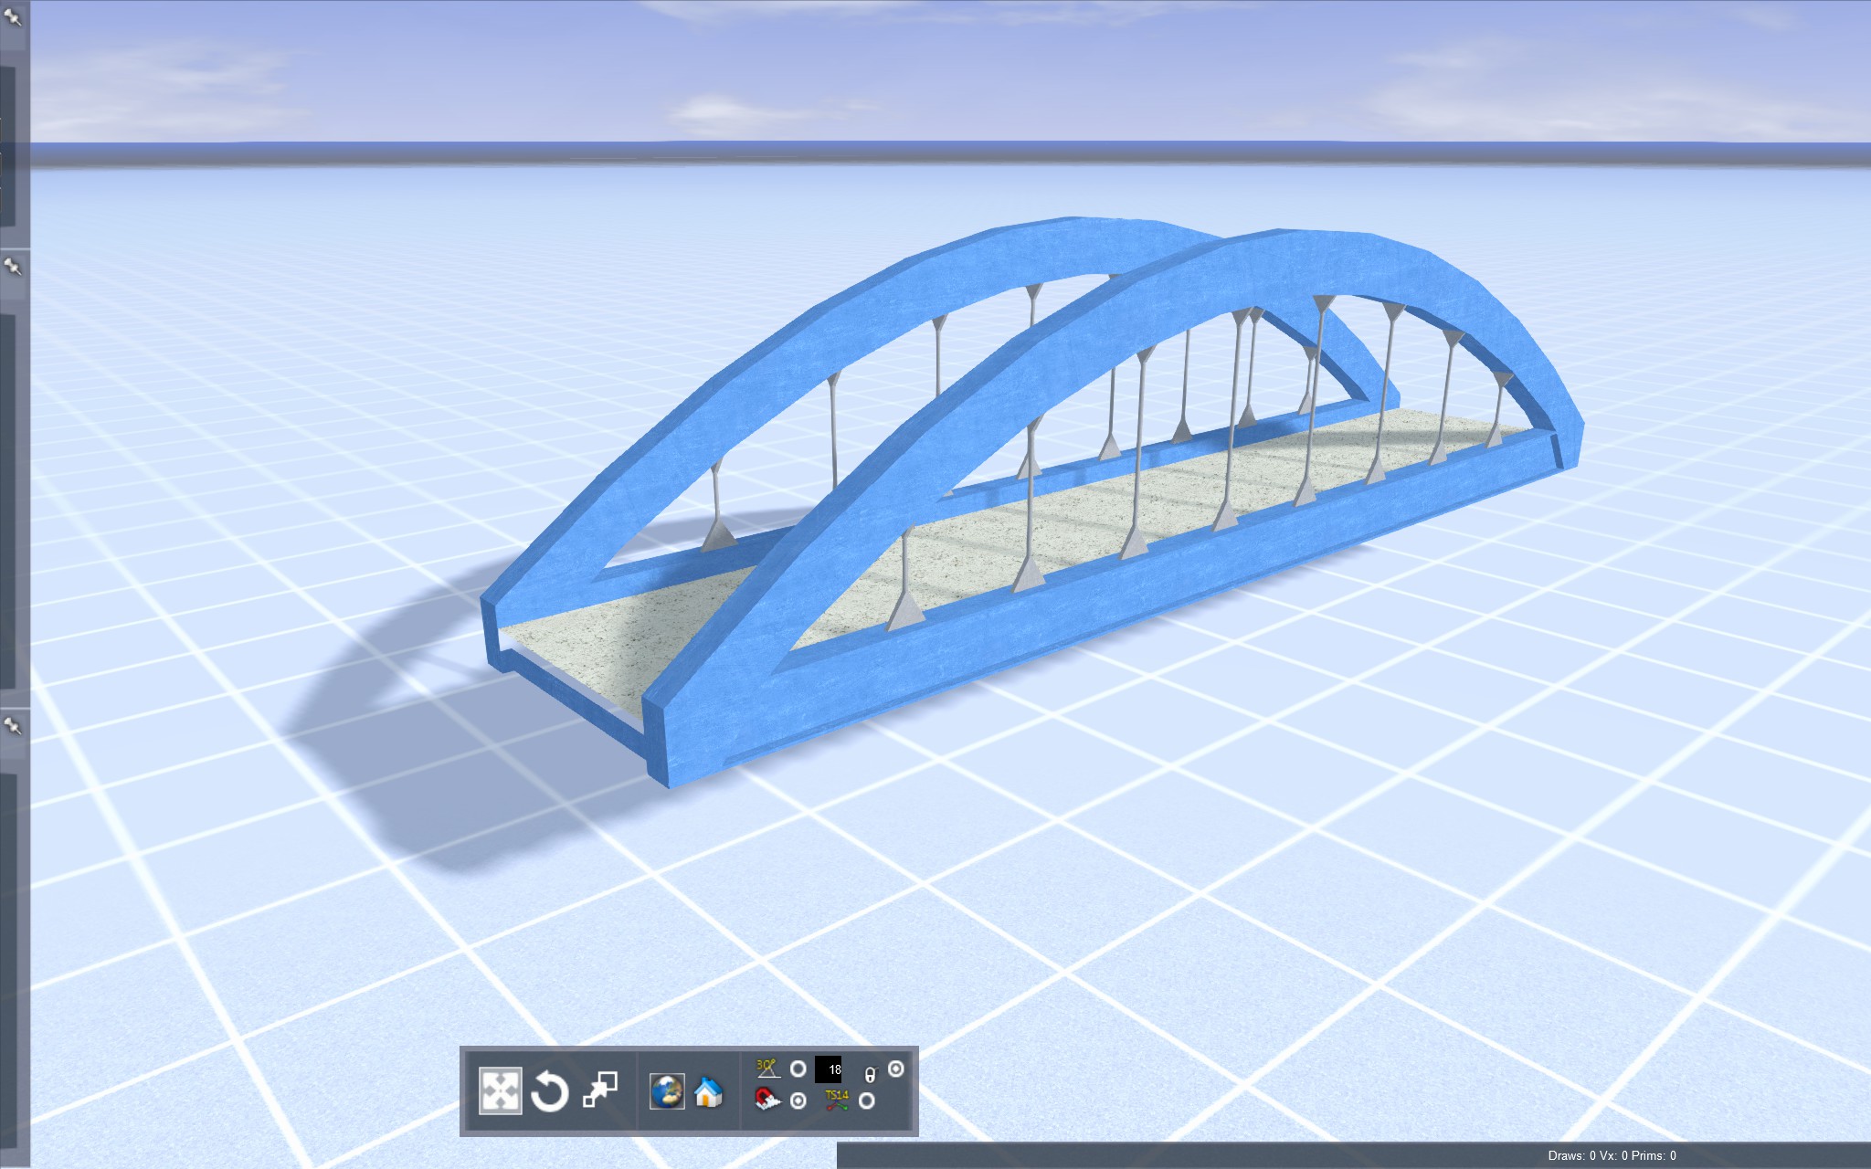Click the 30° angle snap icon
Viewport: 1871px width, 1169px height.
tap(767, 1068)
